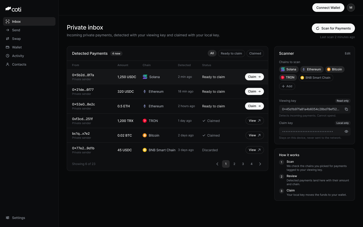Edit the Scanner settings
This screenshot has height=227, width=363.
(x=348, y=53)
